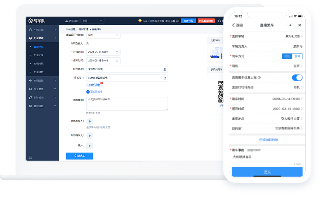Viewport: 322px width, 197px height.
Task: Click the 车辆监管 sidebar icon
Action: pyautogui.click(x=30, y=80)
